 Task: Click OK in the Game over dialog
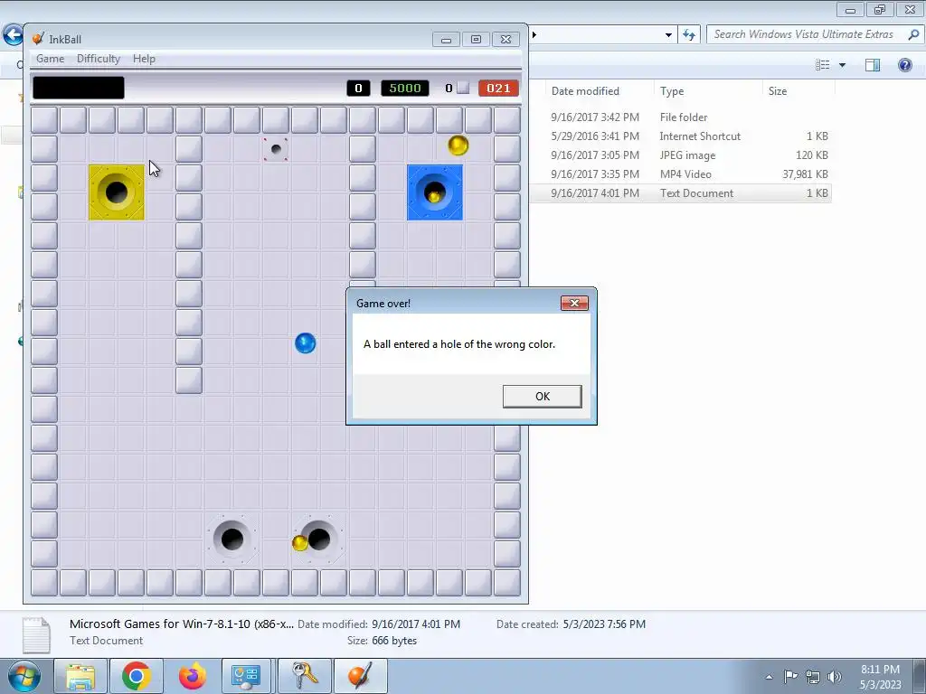click(543, 397)
